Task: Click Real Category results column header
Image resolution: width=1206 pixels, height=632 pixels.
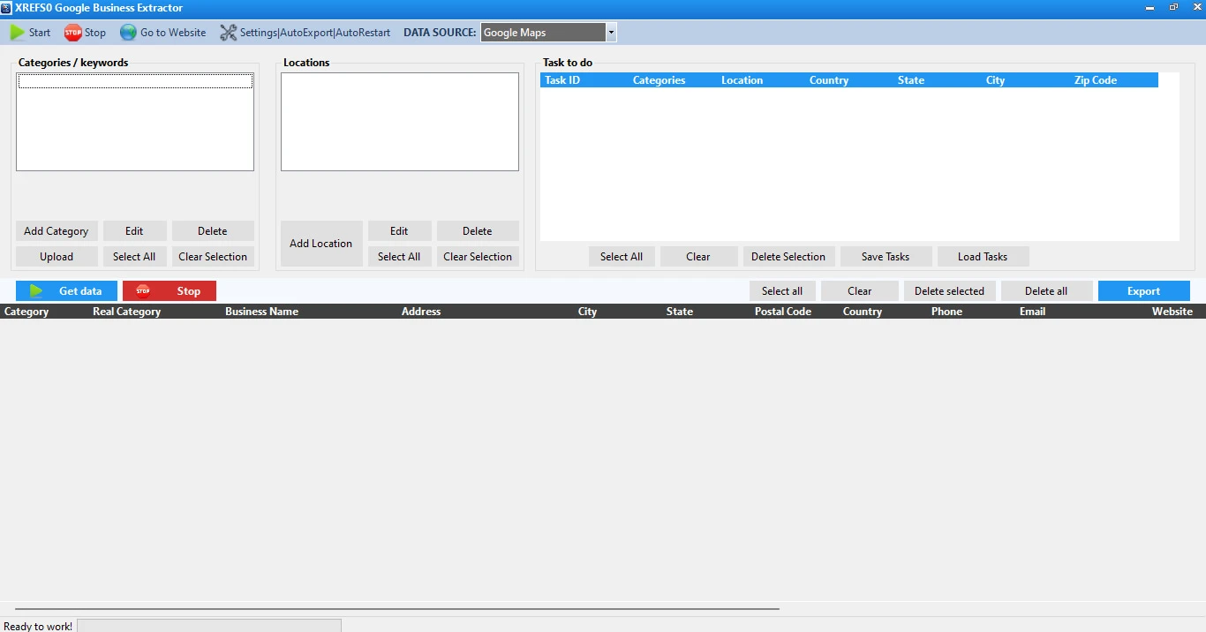Action: [127, 312]
